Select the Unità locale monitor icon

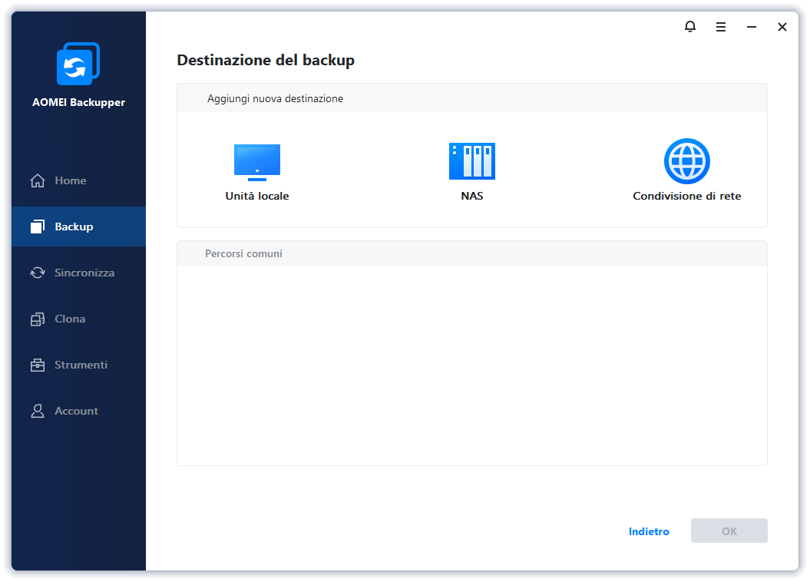click(x=256, y=162)
